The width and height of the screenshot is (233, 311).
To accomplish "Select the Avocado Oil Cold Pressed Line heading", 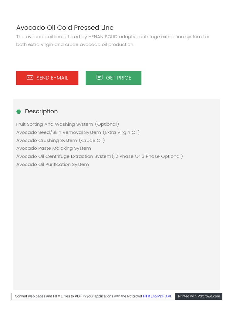I will pos(65,28).
